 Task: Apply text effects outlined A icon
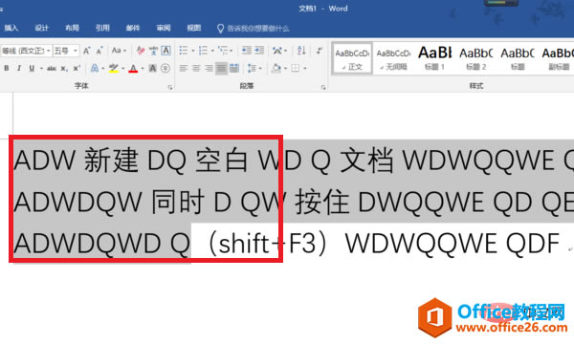(95, 69)
